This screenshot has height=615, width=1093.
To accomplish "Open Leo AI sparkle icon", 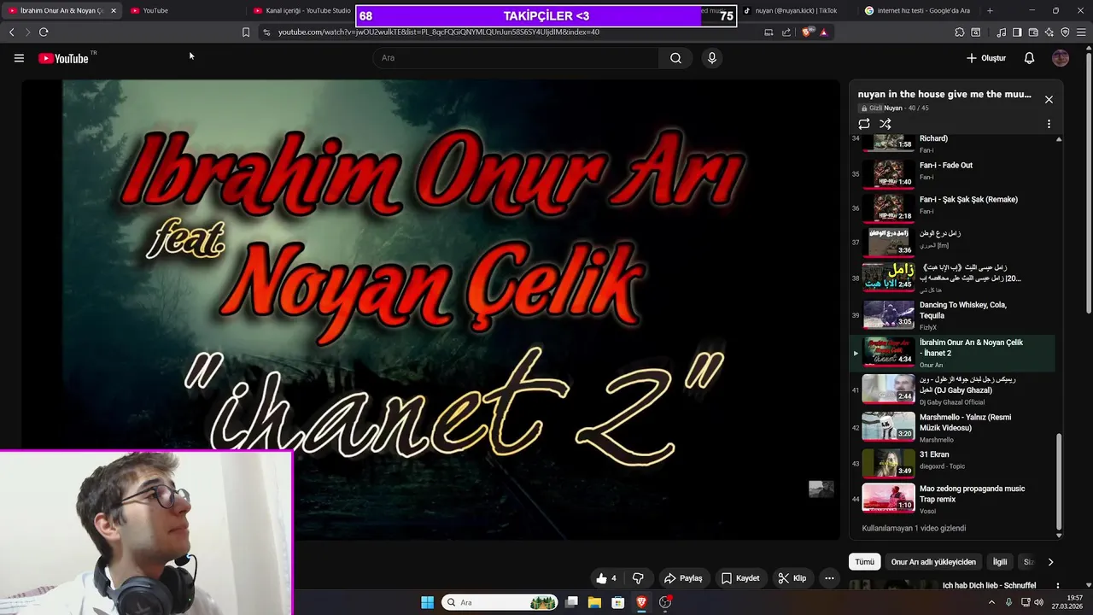I will pyautogui.click(x=1049, y=32).
